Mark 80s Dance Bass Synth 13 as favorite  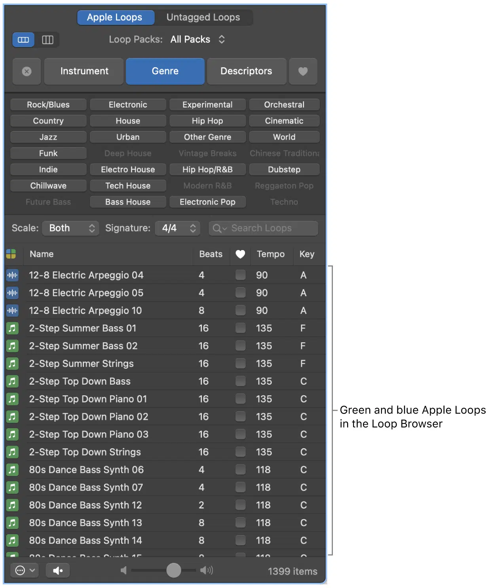click(x=240, y=523)
